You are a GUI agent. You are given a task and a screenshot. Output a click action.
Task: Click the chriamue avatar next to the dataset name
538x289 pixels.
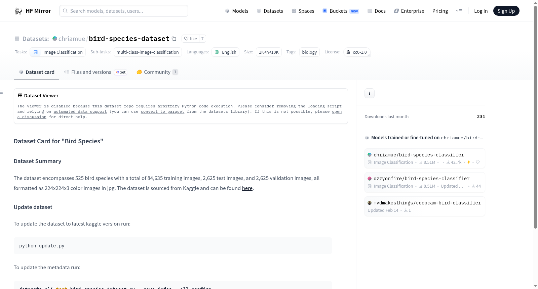point(55,39)
